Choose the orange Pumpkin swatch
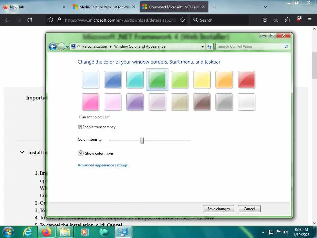The height and width of the screenshot is (238, 317). coord(224,80)
